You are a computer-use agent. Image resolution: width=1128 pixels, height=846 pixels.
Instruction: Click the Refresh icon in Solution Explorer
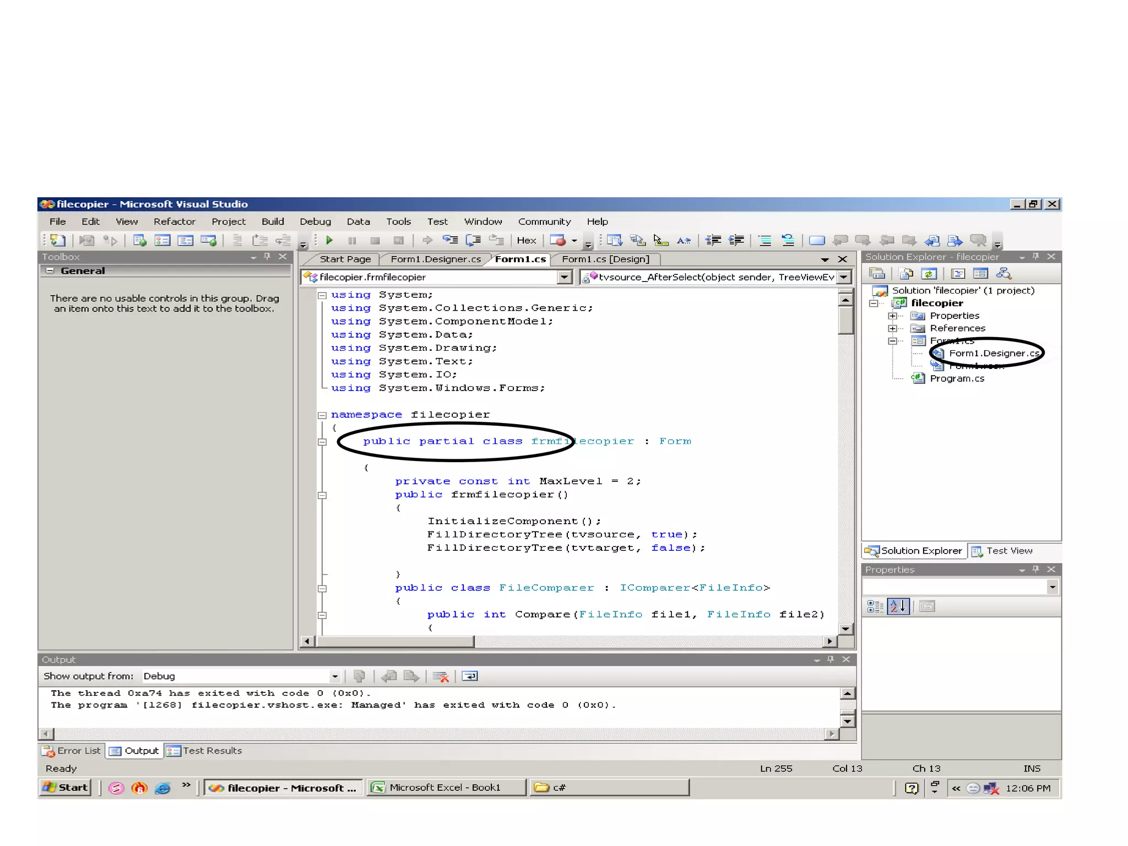pyautogui.click(x=929, y=274)
